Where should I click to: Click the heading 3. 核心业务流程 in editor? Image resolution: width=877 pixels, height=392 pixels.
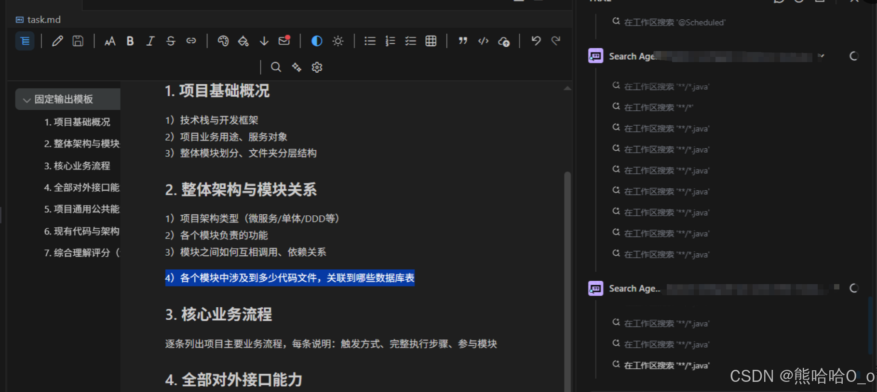[218, 314]
